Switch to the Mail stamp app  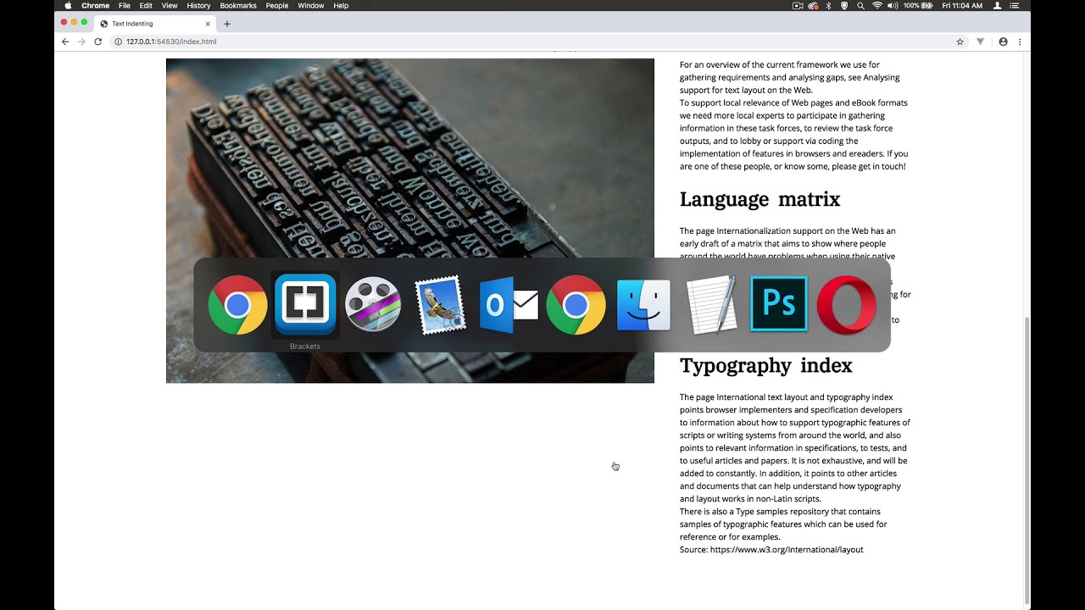click(x=441, y=304)
